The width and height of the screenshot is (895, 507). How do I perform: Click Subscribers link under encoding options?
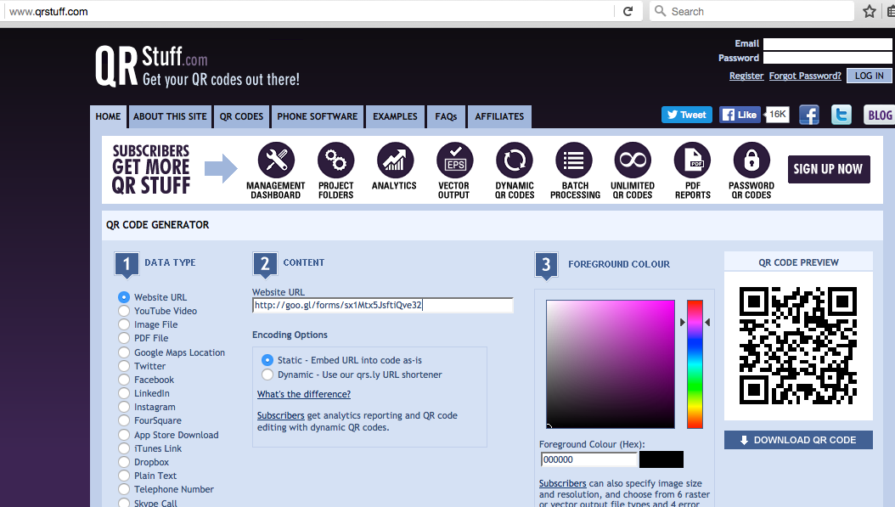(x=280, y=415)
